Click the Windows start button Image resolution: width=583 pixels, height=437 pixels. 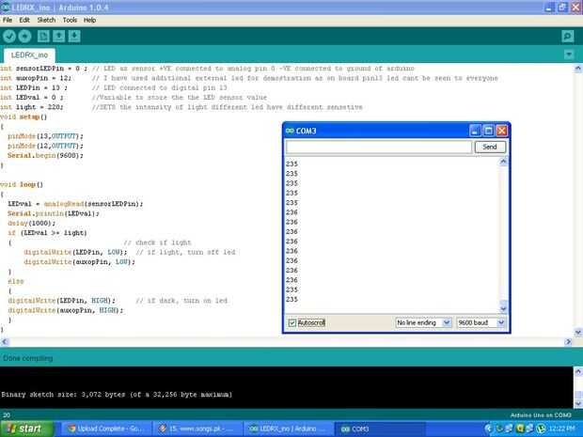pyautogui.click(x=26, y=429)
